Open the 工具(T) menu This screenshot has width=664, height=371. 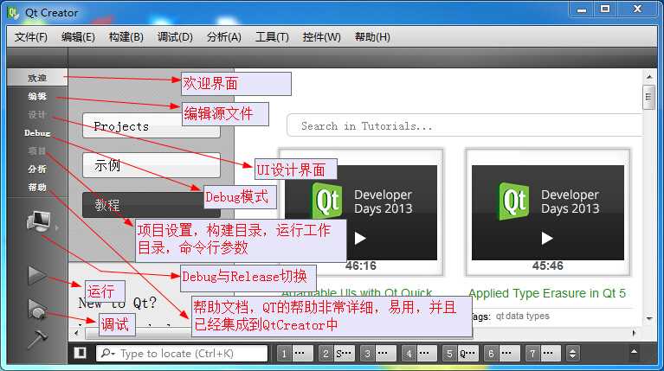pyautogui.click(x=272, y=37)
